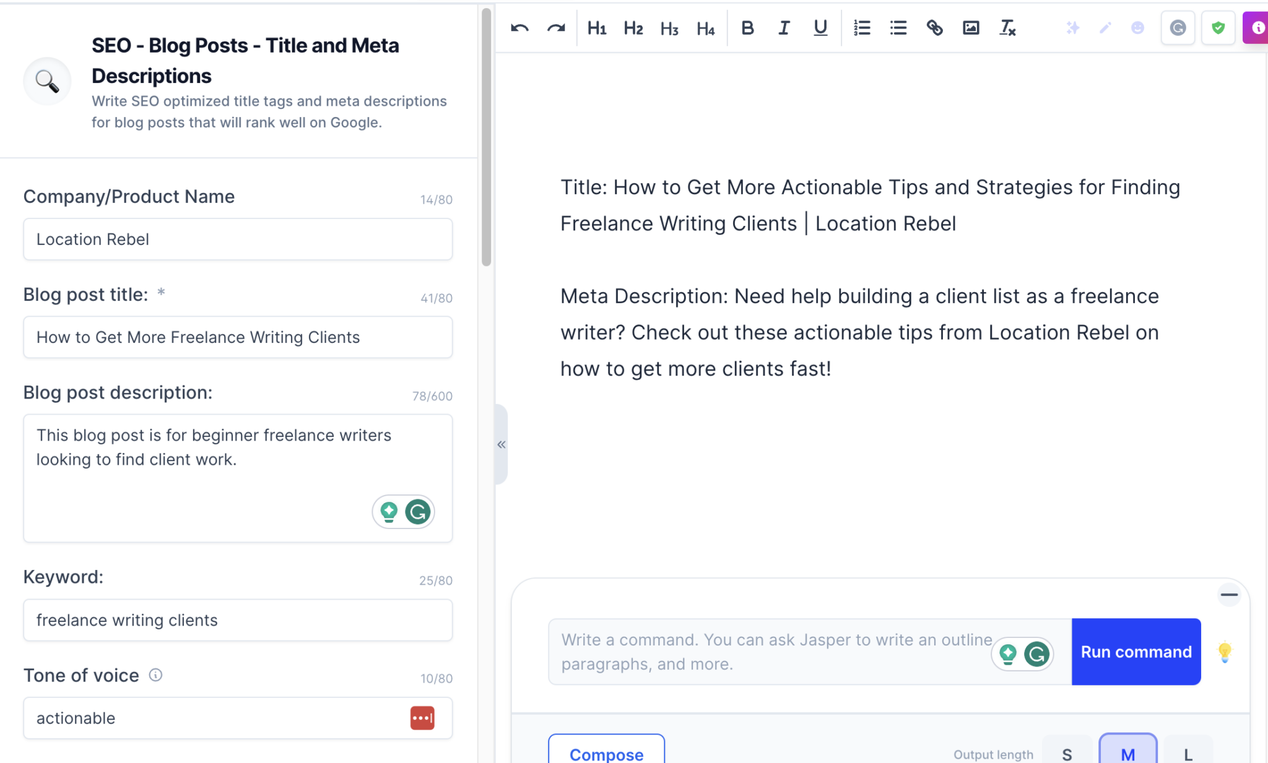This screenshot has height=763, width=1268.
Task: Apply Heading 2 format
Action: coord(633,28)
